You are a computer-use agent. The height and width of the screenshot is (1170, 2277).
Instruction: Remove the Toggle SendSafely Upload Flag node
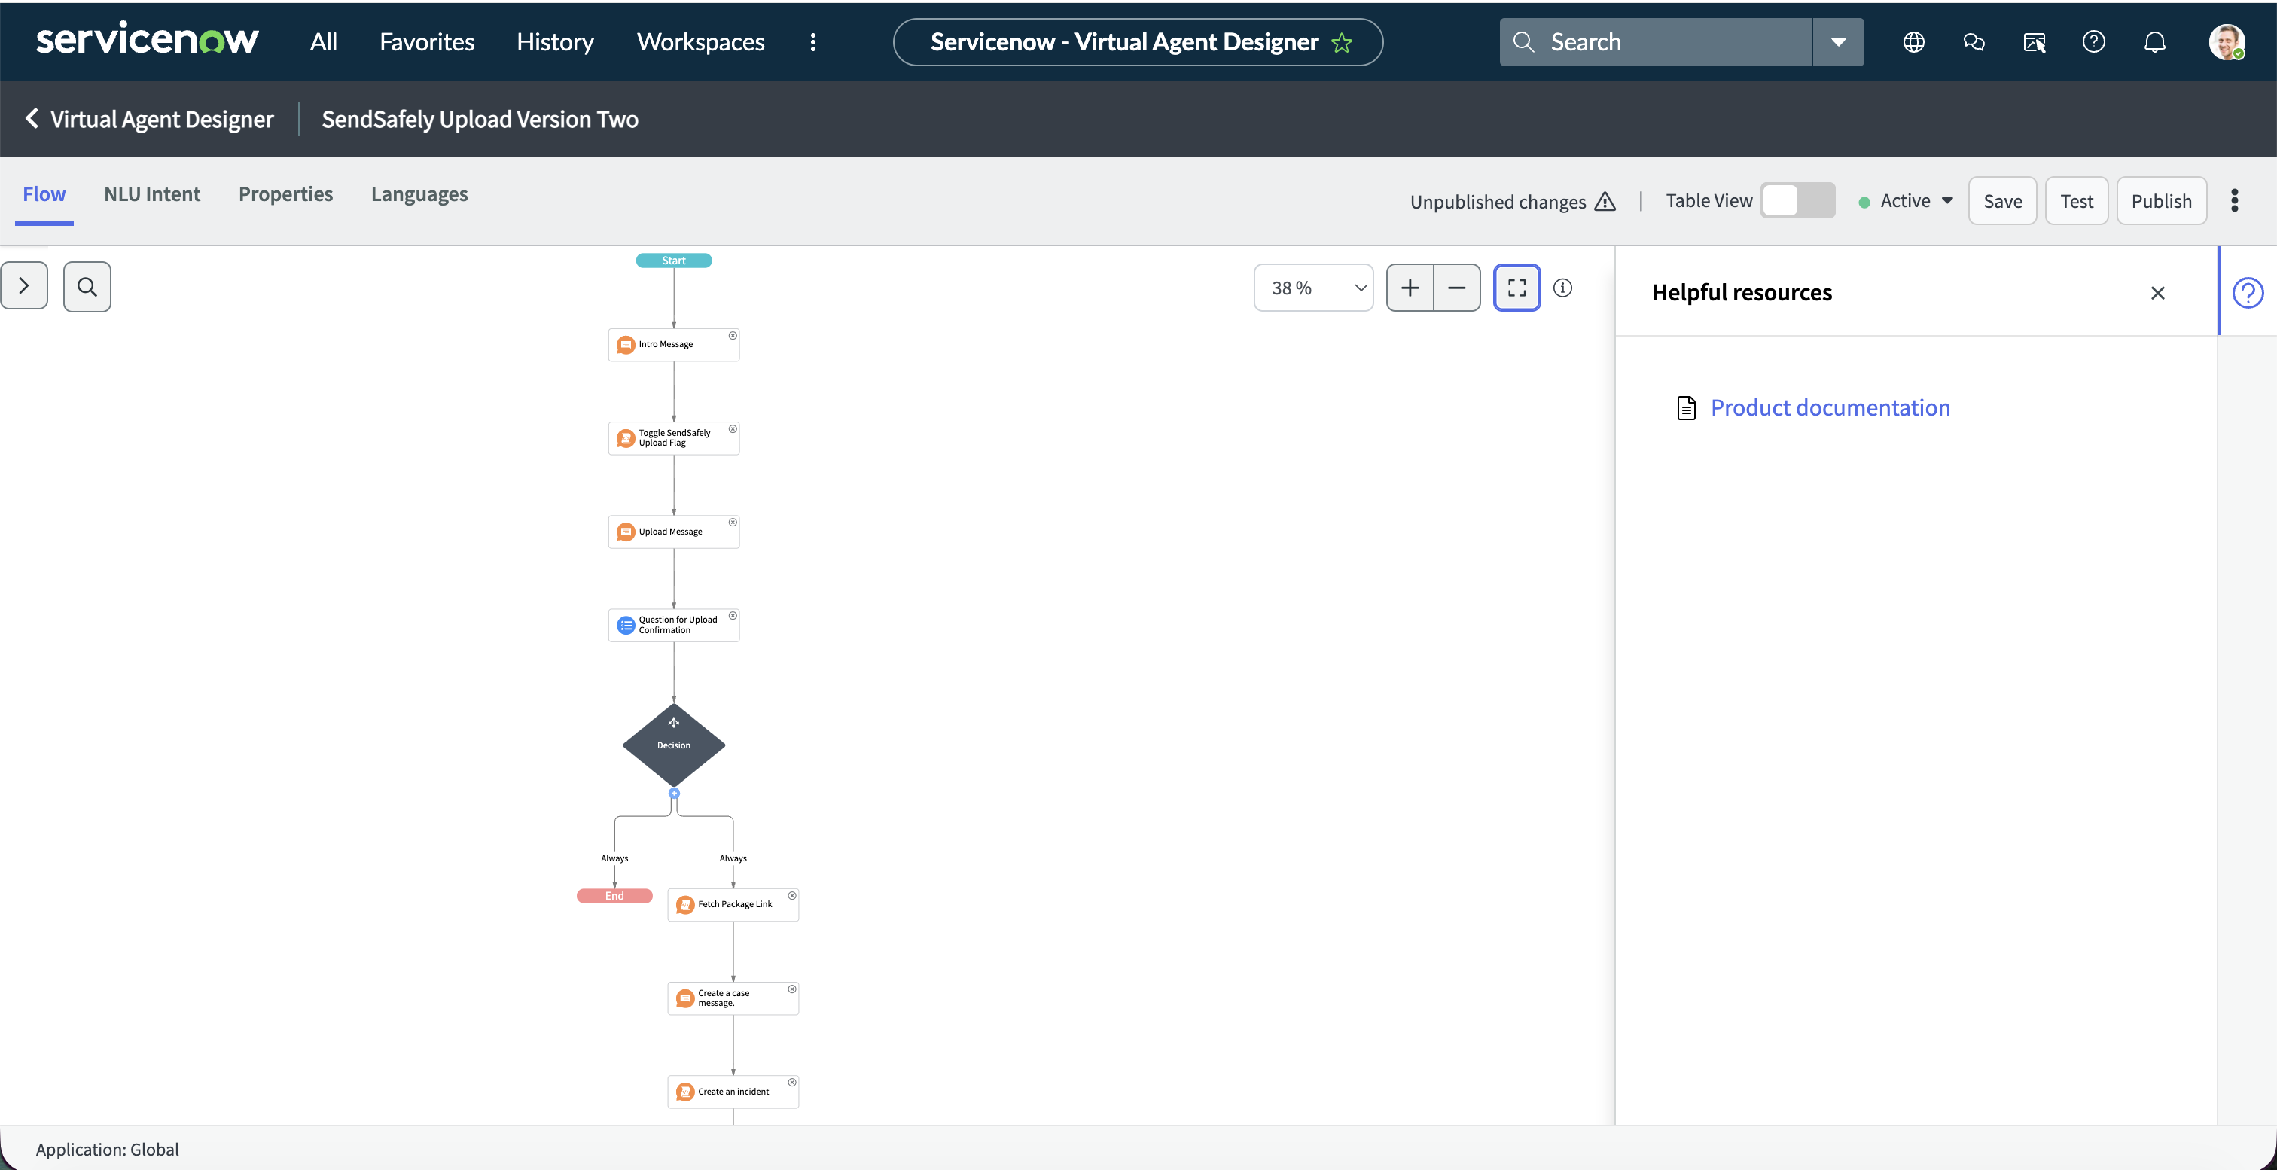pyautogui.click(x=733, y=429)
